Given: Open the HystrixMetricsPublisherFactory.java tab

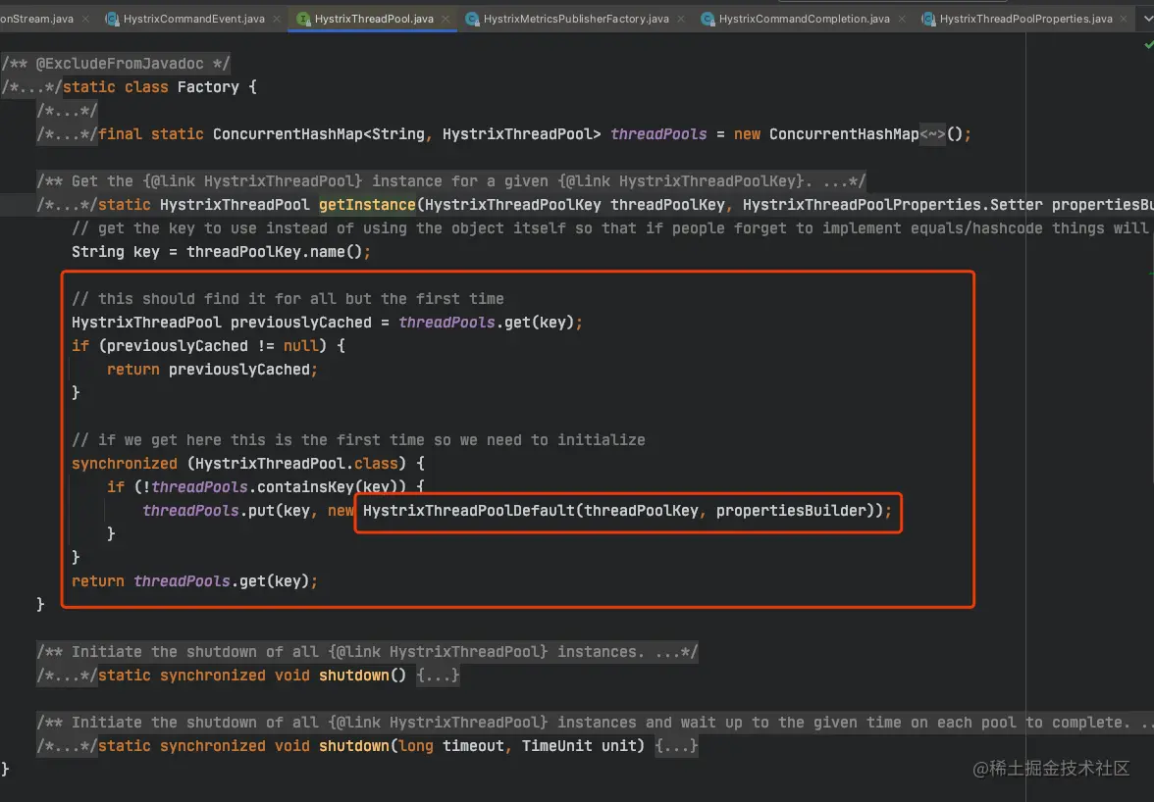Looking at the screenshot, I should pos(576,19).
